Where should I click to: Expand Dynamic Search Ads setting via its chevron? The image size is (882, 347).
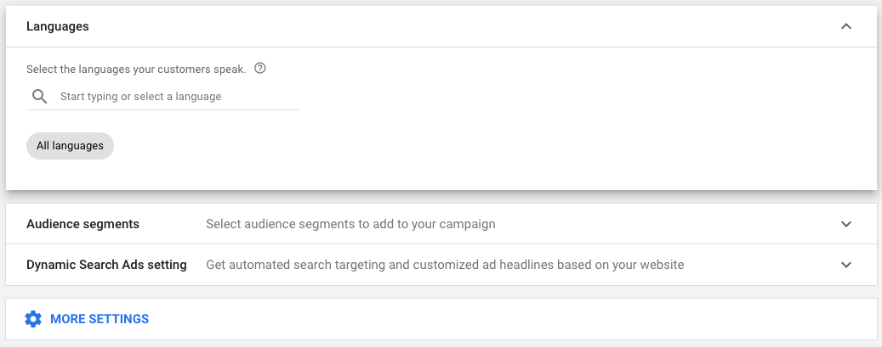(846, 265)
